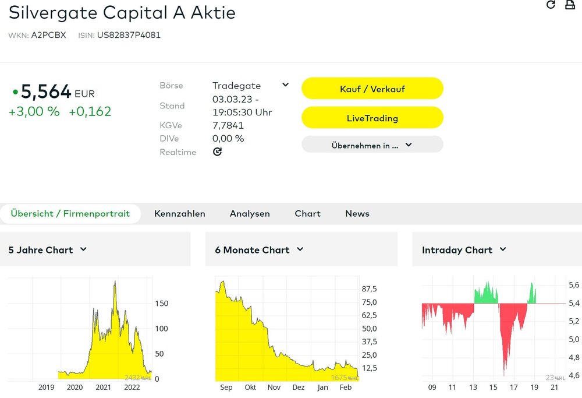This screenshot has height=398, width=582.
Task: Click the Kauf / Verkauf button
Action: 372,89
